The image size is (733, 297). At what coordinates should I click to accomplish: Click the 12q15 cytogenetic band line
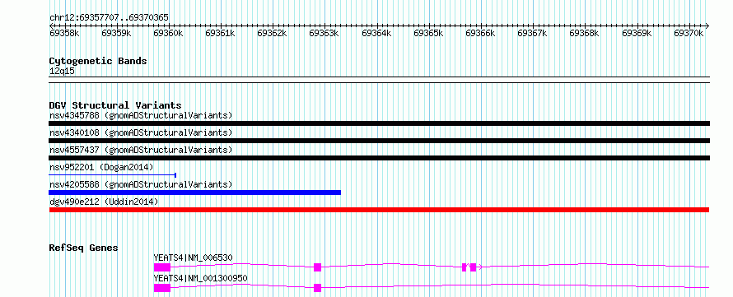[x=379, y=80]
